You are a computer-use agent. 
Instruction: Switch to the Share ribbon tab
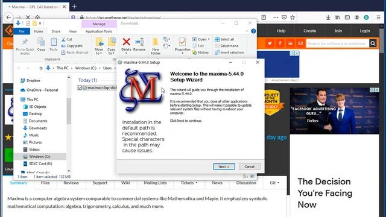[56, 31]
